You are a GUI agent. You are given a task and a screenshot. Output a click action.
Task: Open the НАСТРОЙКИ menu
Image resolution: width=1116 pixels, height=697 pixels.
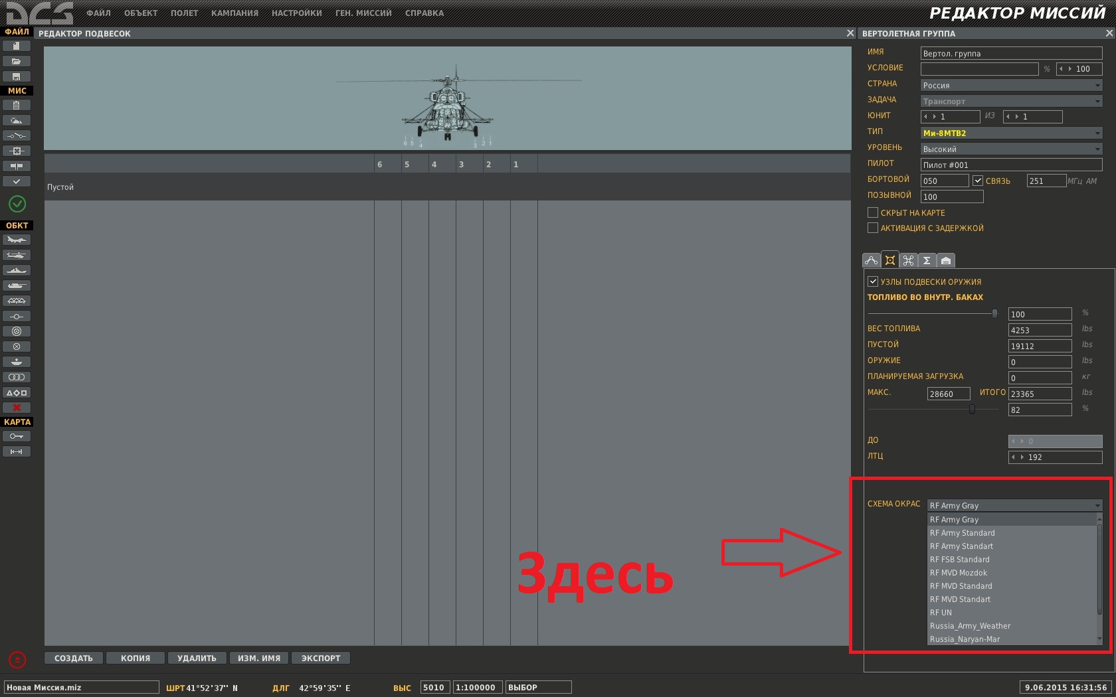pyautogui.click(x=296, y=13)
